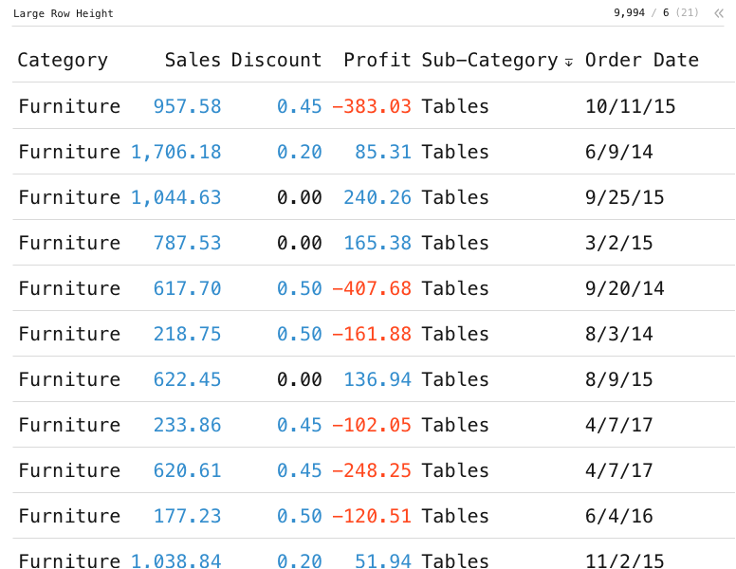Select Sales value 1,706.18

coord(176,152)
